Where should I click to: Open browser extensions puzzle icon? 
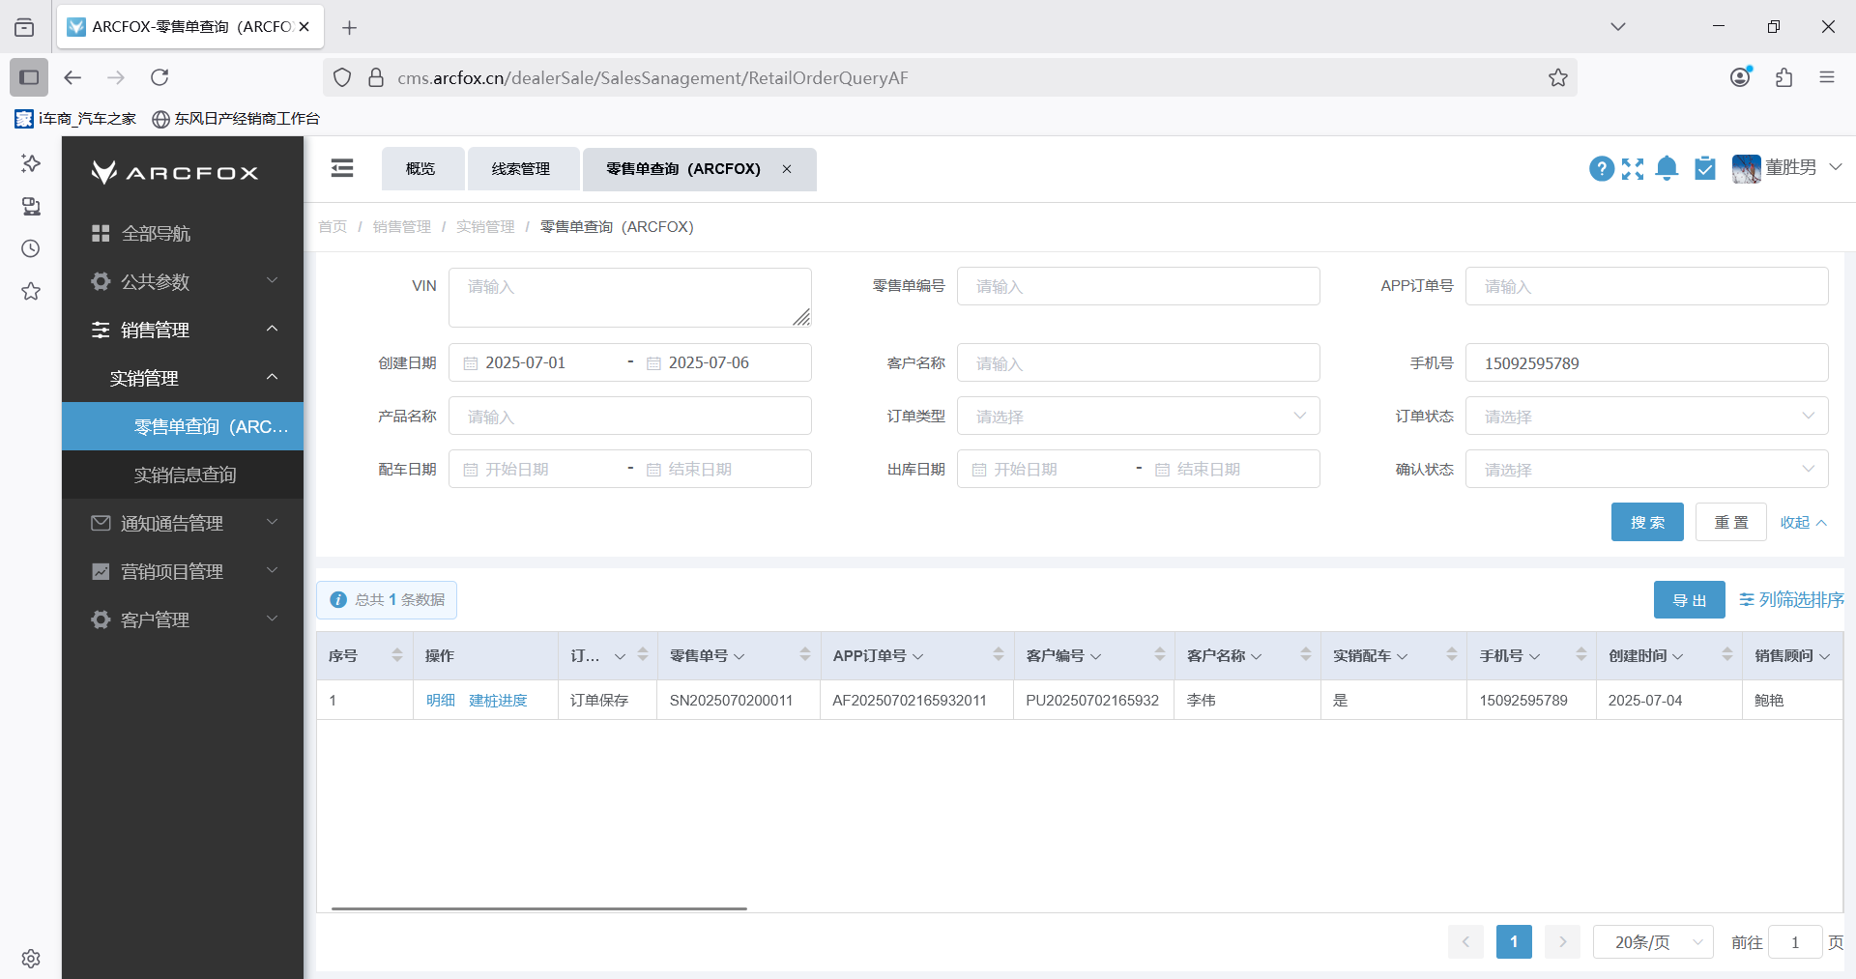[1783, 77]
